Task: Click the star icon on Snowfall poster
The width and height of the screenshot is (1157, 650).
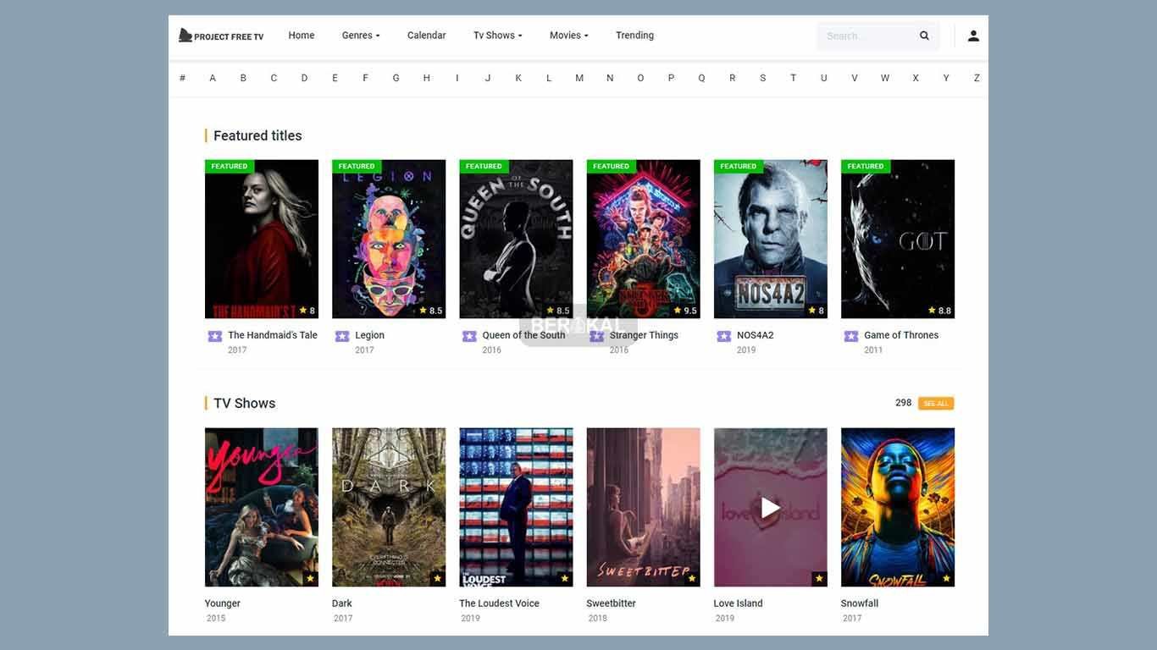Action: coord(946,579)
